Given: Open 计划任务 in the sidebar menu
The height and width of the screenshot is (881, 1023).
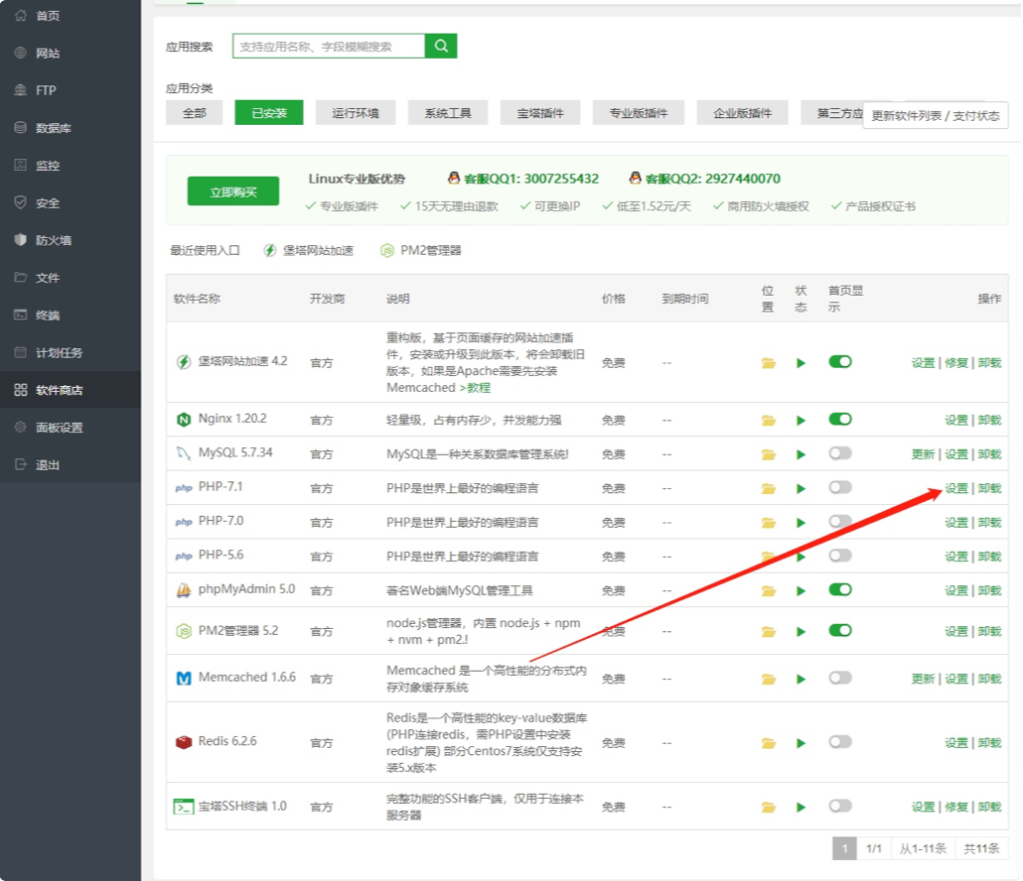Looking at the screenshot, I should [x=71, y=352].
